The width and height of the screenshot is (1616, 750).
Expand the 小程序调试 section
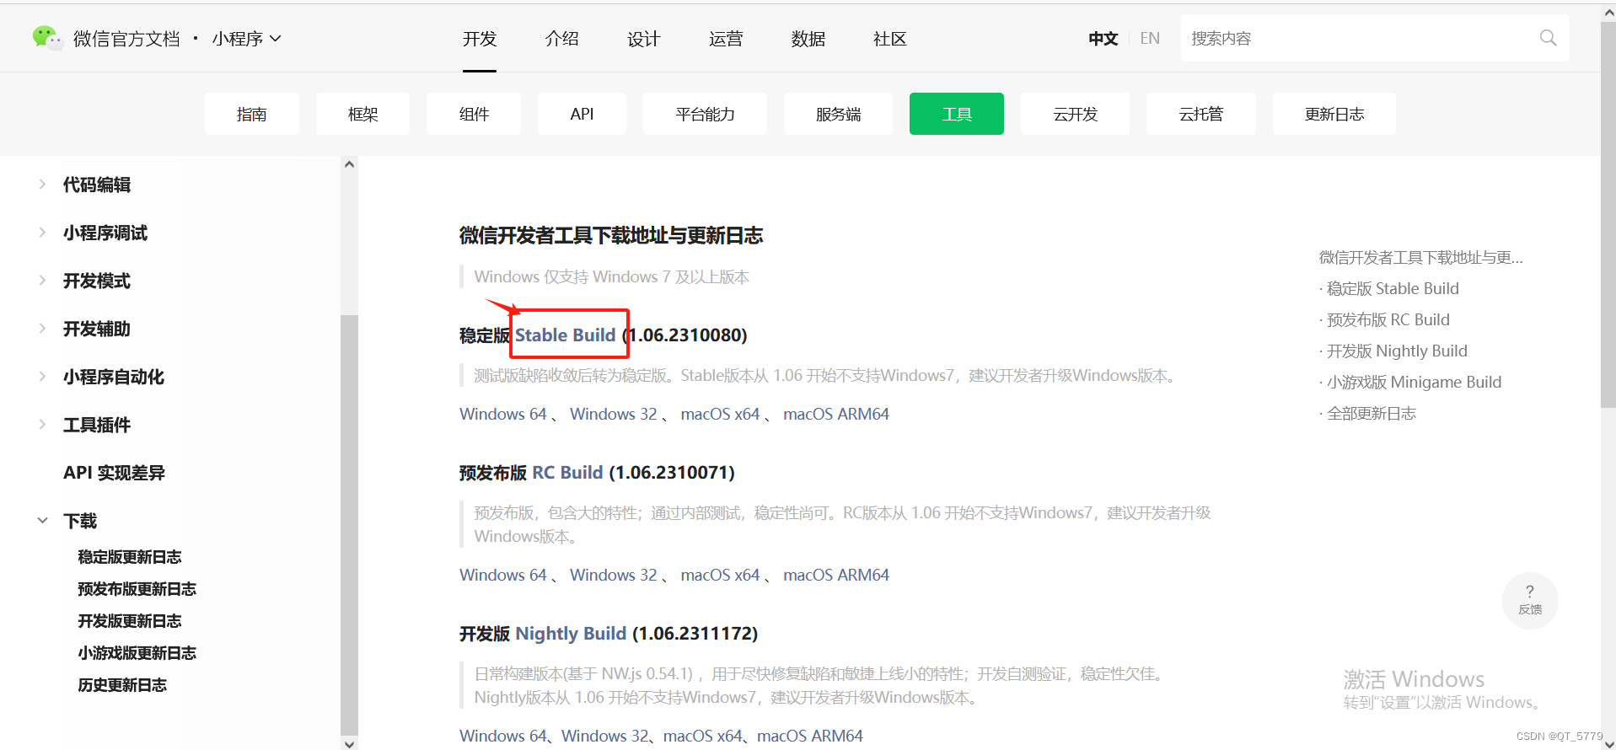[x=42, y=233]
